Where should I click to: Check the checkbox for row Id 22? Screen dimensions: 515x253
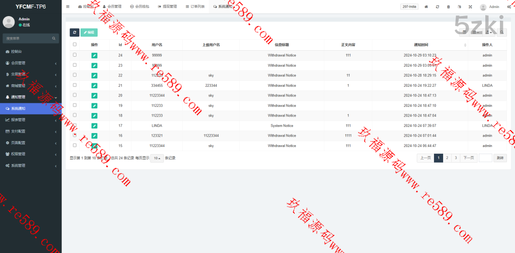(75, 75)
